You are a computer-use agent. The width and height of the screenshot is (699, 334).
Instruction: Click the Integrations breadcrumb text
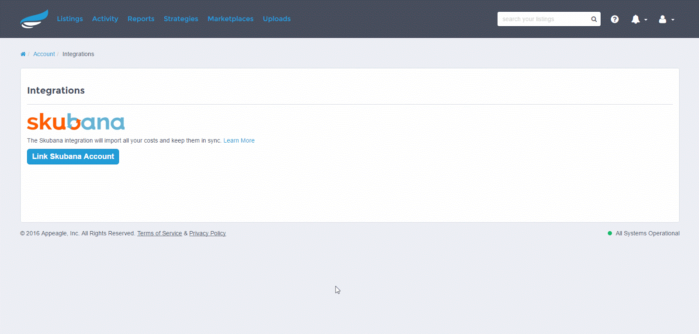[x=78, y=54]
